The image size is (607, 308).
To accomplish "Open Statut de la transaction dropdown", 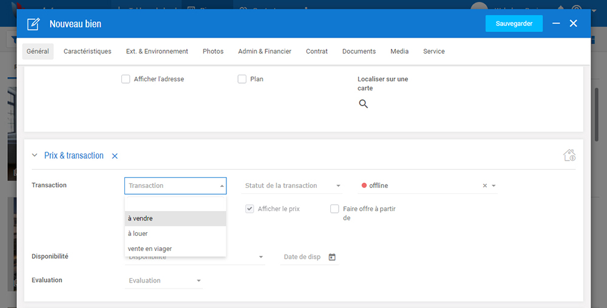I will pyautogui.click(x=292, y=186).
